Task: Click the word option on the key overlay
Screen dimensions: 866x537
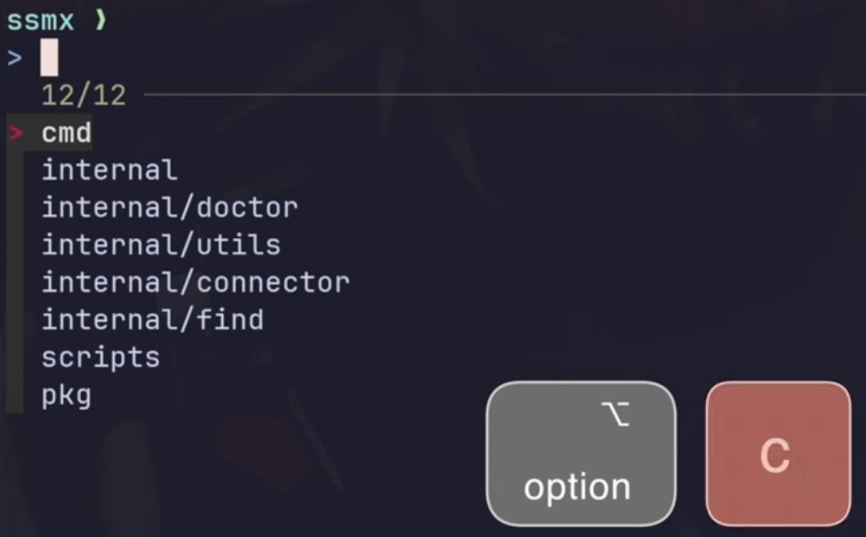Action: 577,488
